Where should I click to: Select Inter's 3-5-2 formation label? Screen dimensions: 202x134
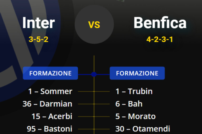coord(38,40)
